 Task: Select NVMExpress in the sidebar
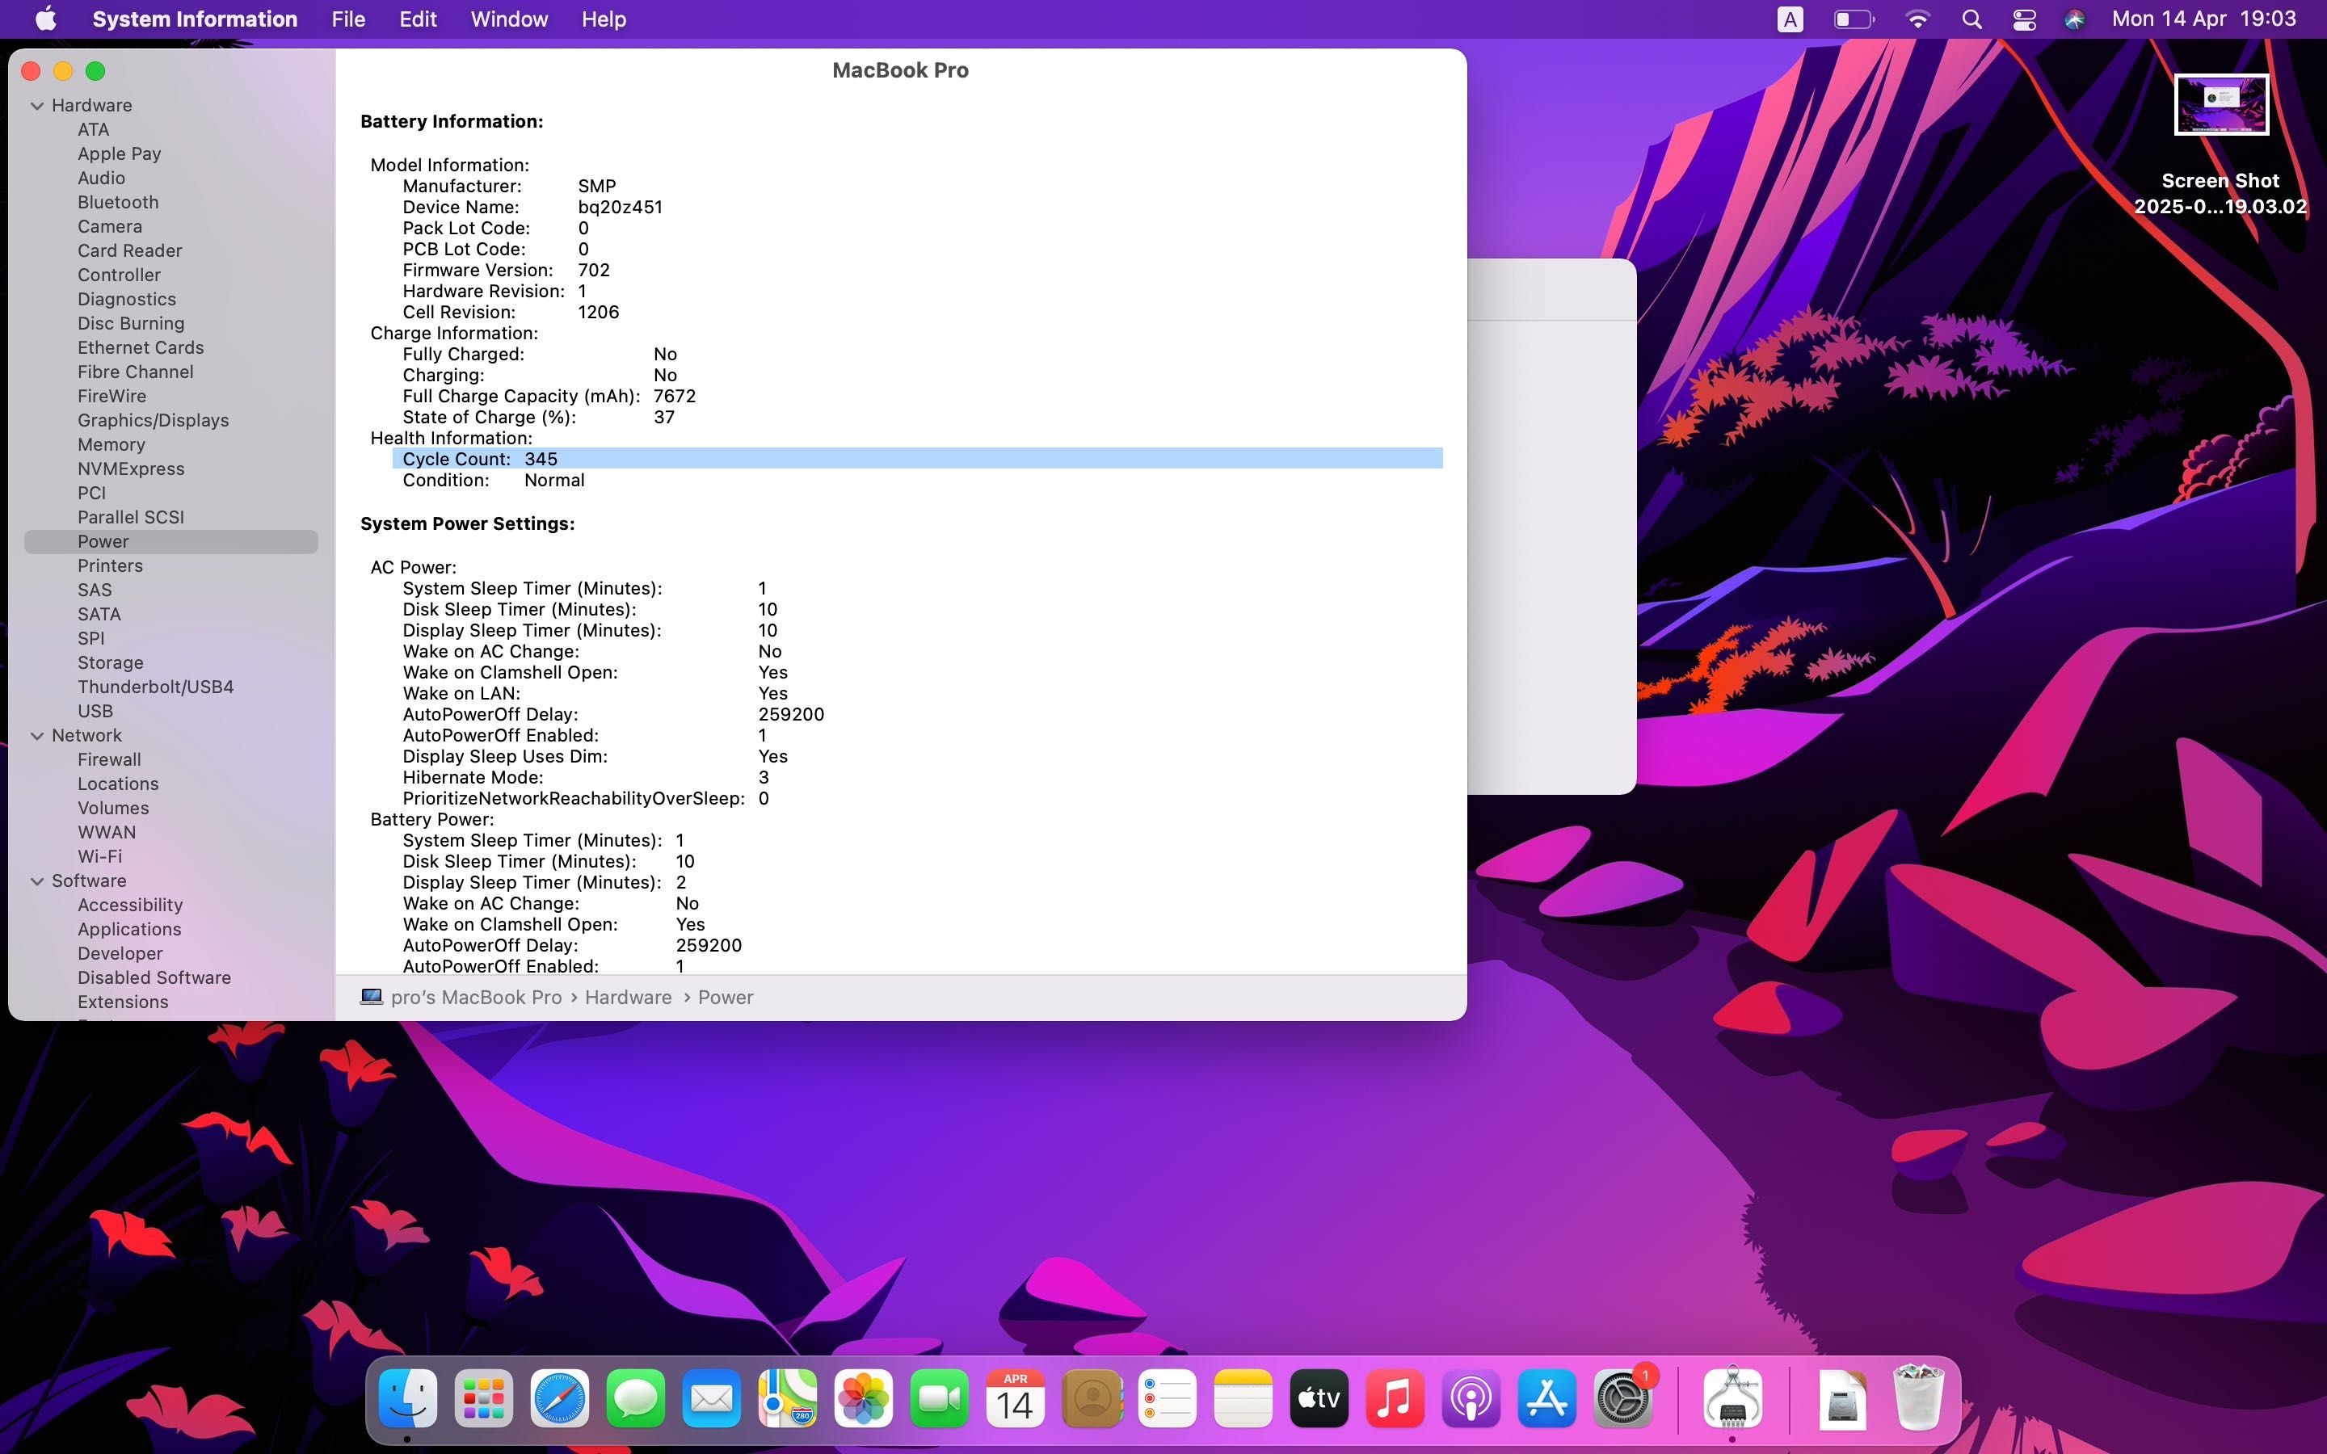coord(131,469)
